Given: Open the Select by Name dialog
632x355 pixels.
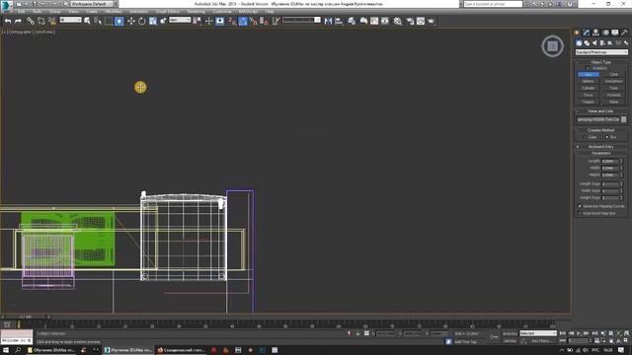Looking at the screenshot, I should click(x=98, y=21).
